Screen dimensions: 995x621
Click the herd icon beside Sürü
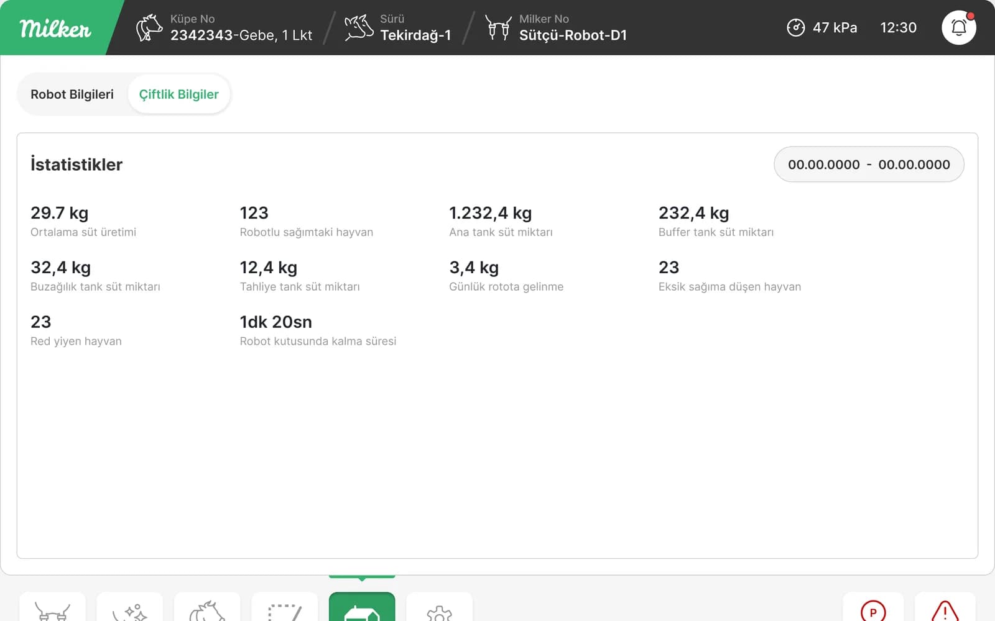[x=359, y=27]
